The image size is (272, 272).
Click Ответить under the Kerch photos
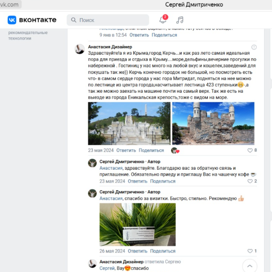click(x=126, y=150)
